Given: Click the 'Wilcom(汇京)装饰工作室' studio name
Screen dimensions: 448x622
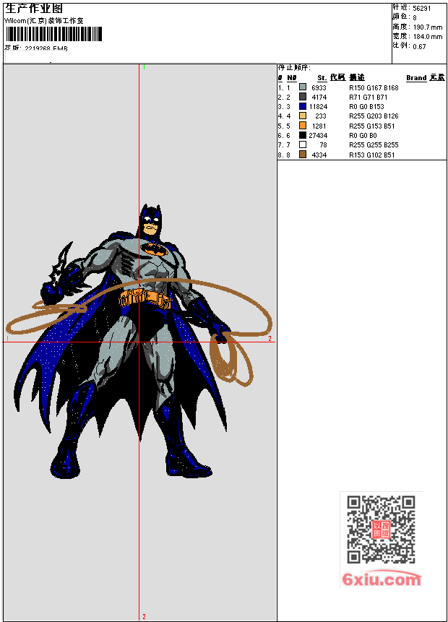Looking at the screenshot, I should pyautogui.click(x=44, y=21).
